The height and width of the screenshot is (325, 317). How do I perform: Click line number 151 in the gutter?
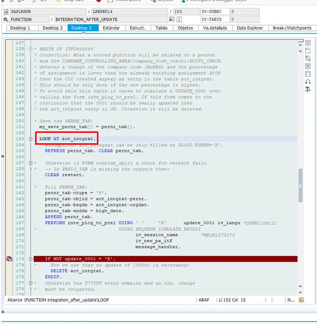[20, 126]
